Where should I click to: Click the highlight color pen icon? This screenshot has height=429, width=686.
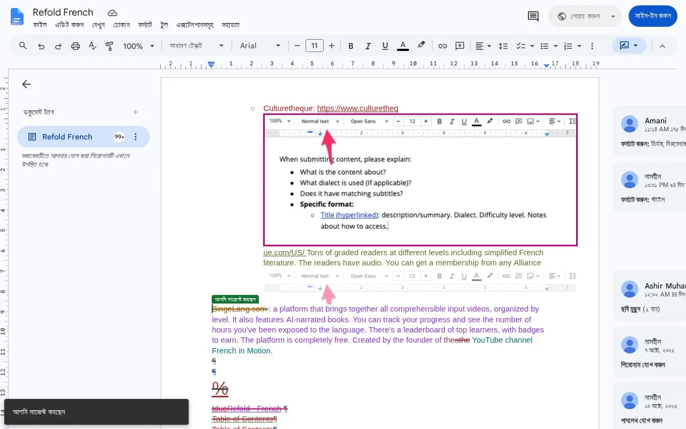pos(421,46)
